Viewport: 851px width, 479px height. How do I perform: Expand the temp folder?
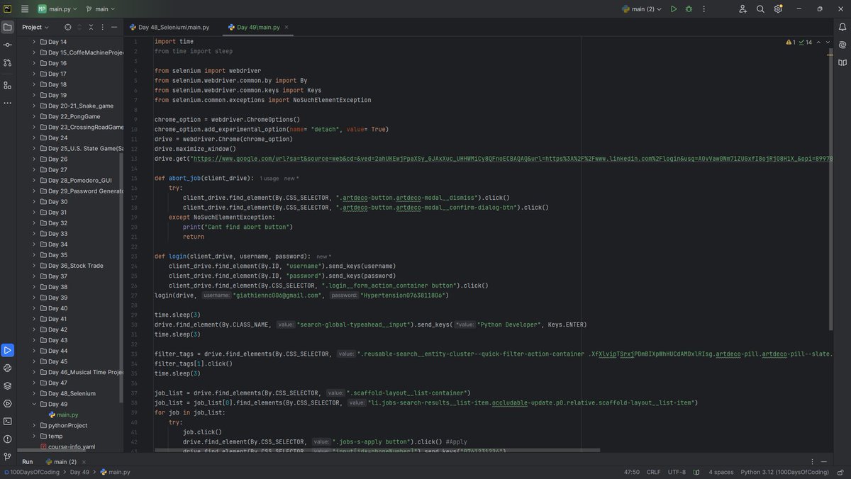click(33, 436)
